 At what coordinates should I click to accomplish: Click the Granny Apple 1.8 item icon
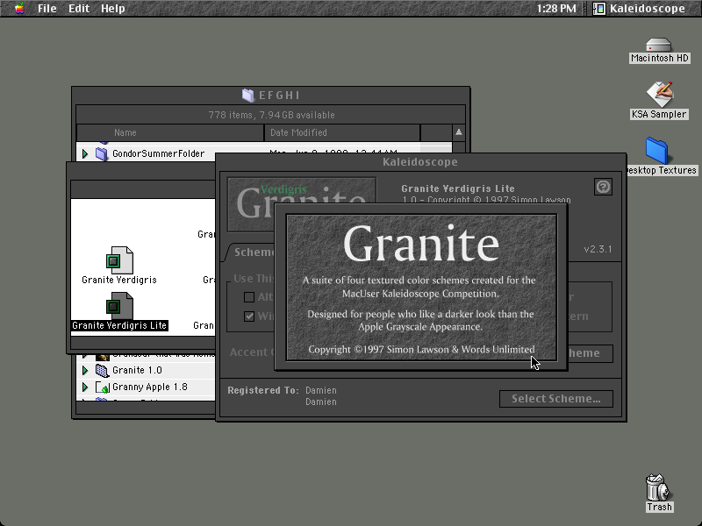pyautogui.click(x=103, y=387)
